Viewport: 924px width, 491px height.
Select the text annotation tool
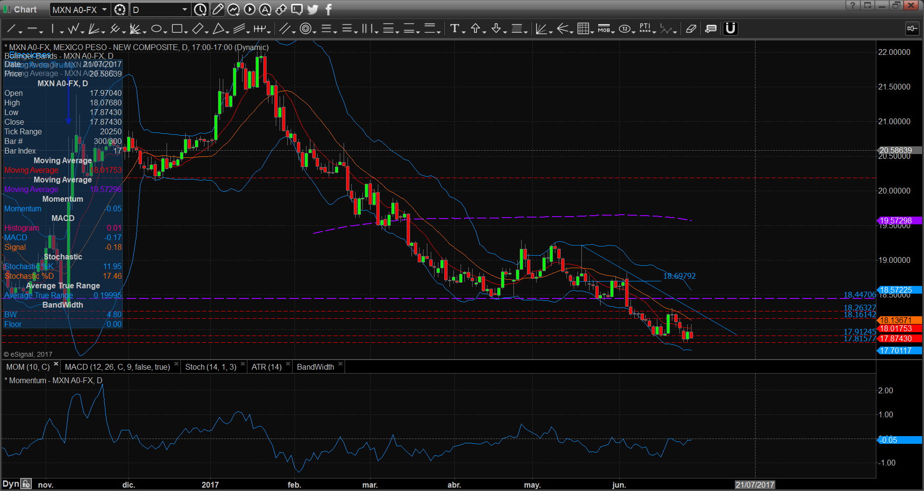tap(454, 29)
